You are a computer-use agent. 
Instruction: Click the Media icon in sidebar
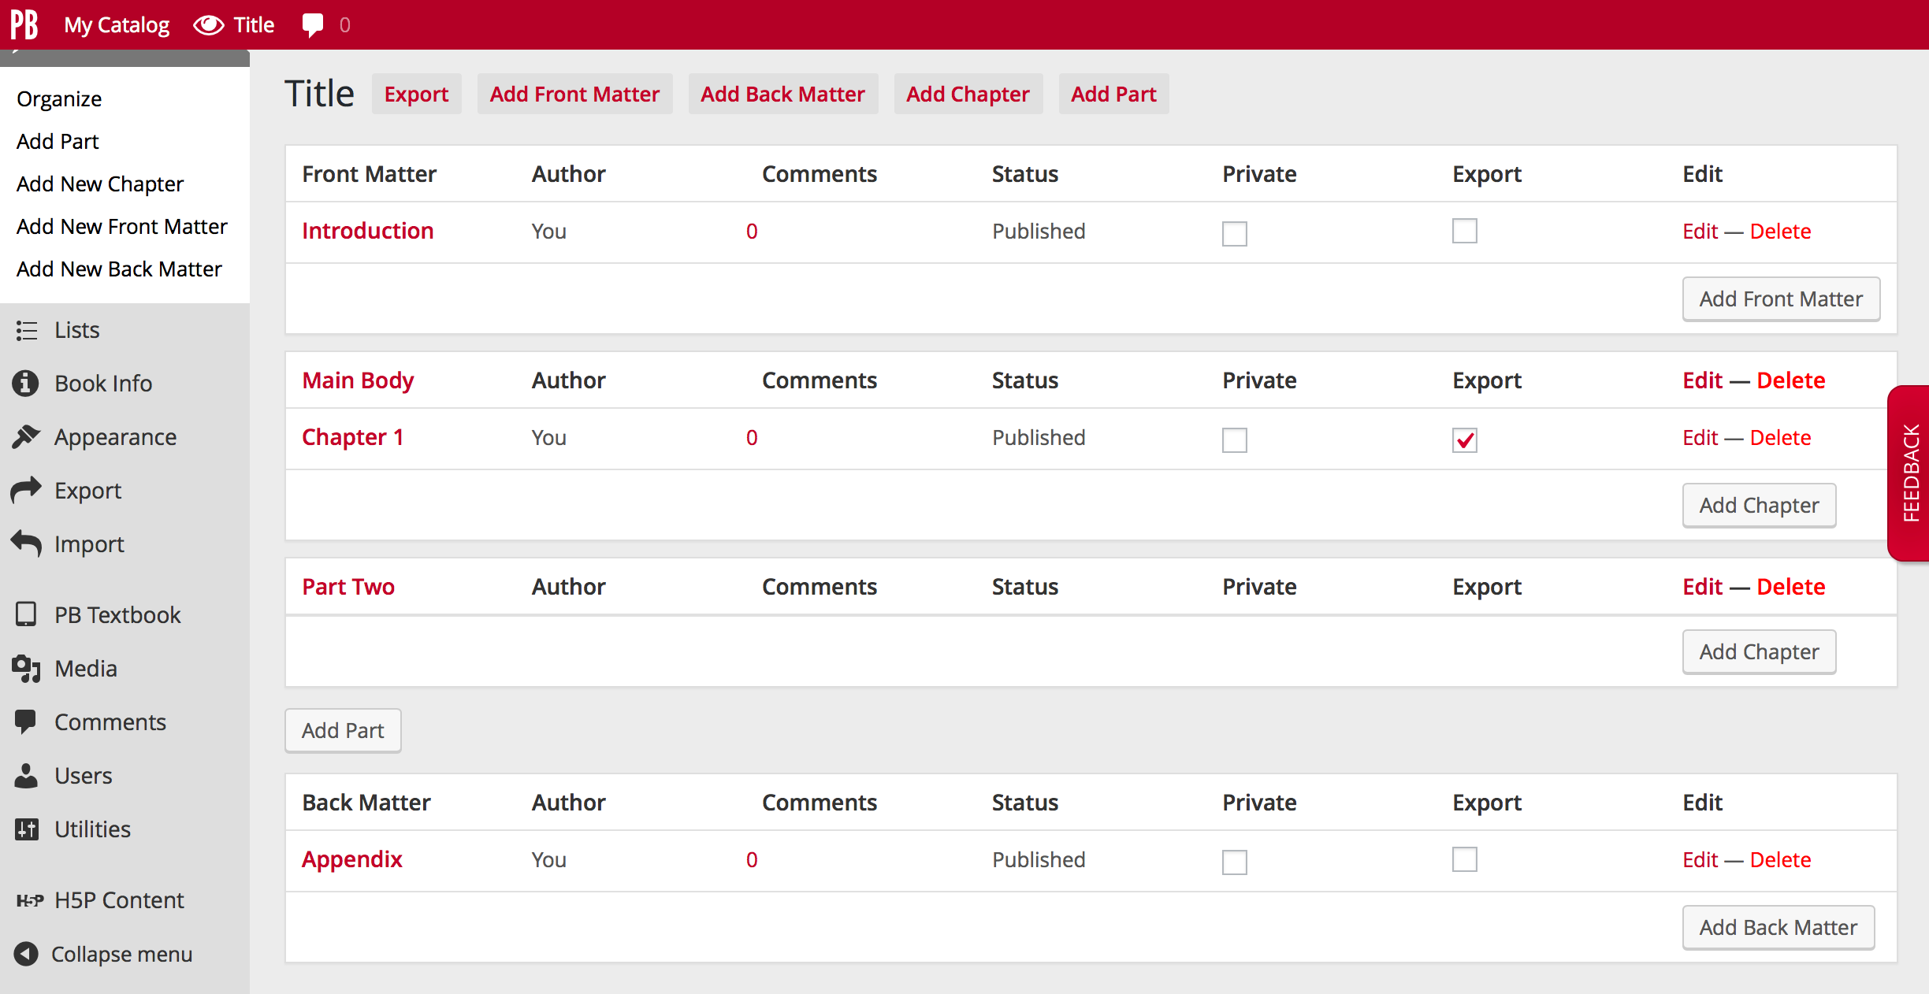point(26,669)
